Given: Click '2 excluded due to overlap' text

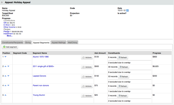Looking at the screenshot, I should [119, 101].
